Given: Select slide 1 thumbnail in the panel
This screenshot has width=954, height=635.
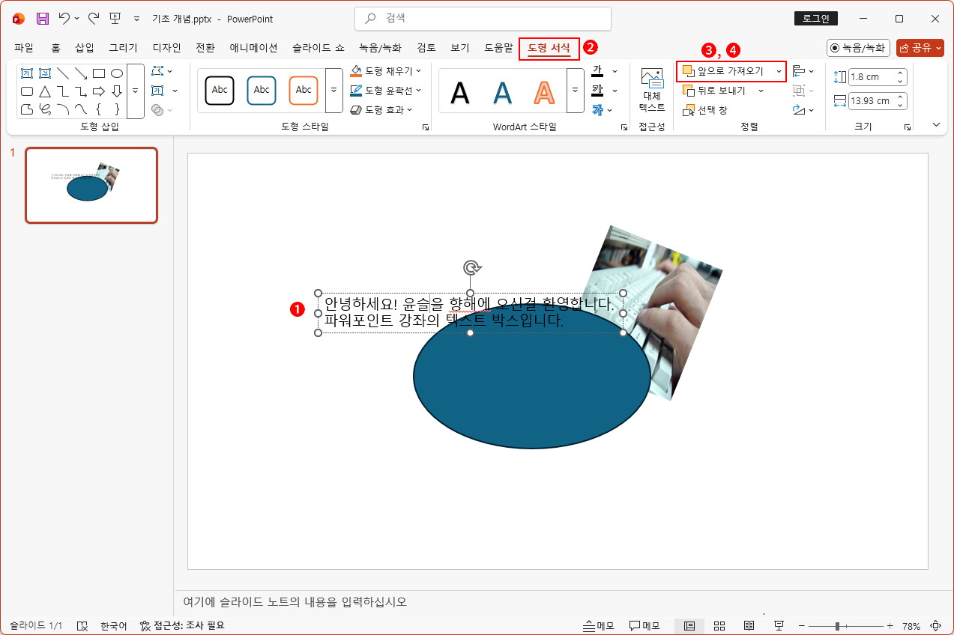Looking at the screenshot, I should (x=91, y=185).
